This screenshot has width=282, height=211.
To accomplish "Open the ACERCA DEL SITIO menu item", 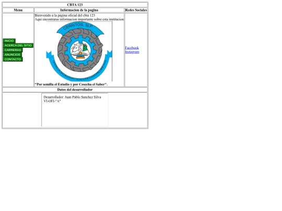I will (x=18, y=45).
